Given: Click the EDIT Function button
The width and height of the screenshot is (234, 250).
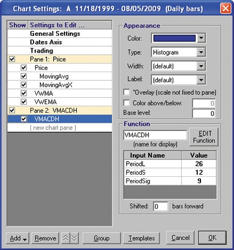Looking at the screenshot, I should click(x=204, y=137).
